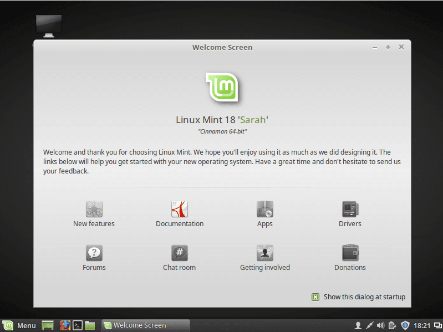The height and width of the screenshot is (332, 443).
Task: Select the Welcome Screen taskbar entry
Action: [145, 325]
